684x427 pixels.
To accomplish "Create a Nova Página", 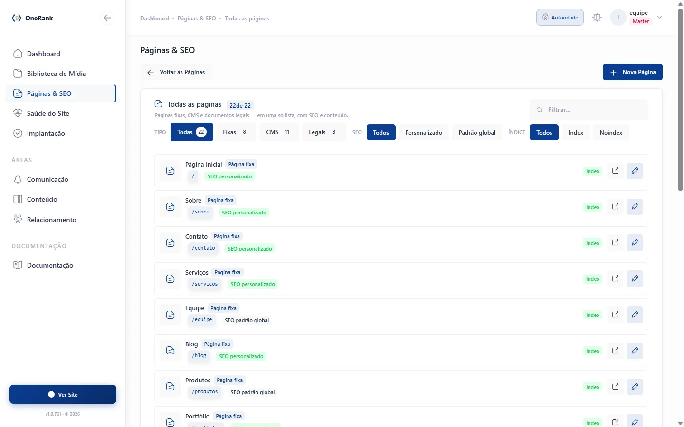I will (632, 72).
